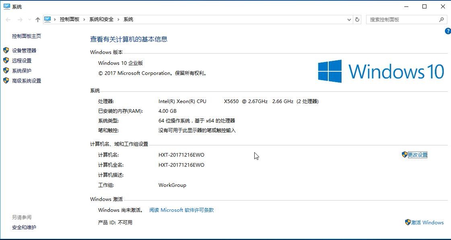
Task: Click the shield icon beside 设备管理器
Action: pyautogui.click(x=6, y=50)
